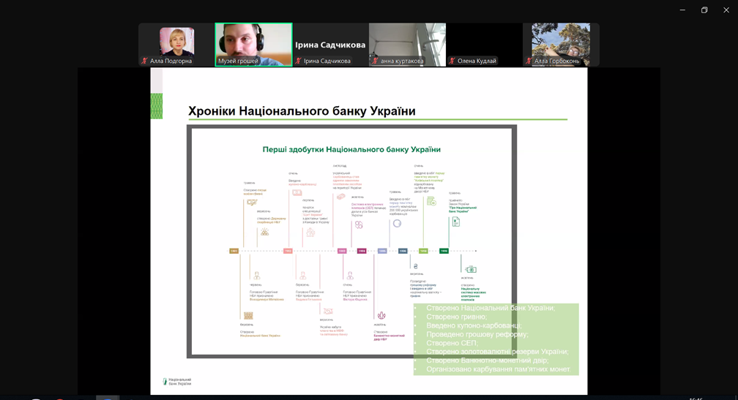This screenshot has height=400, width=738.
Task: Click muted microphone icon beside Алла Подгорна
Action: pyautogui.click(x=144, y=61)
